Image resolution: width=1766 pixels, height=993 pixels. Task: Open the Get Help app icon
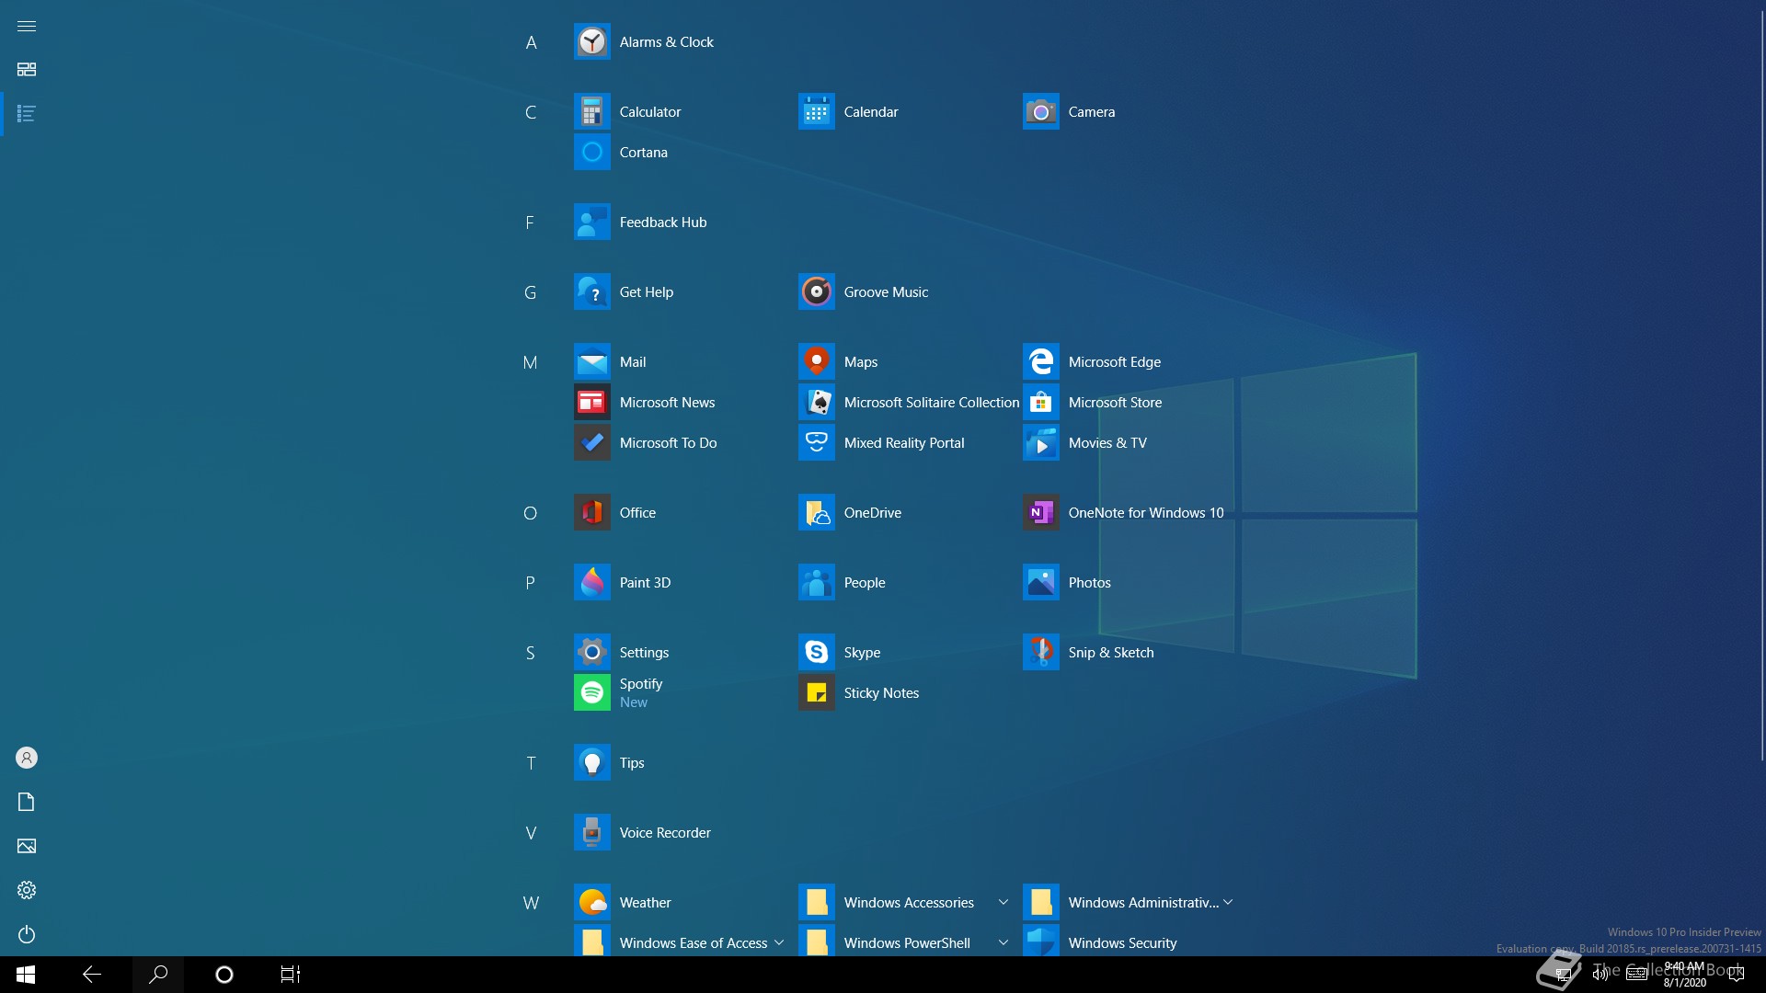tap(591, 291)
